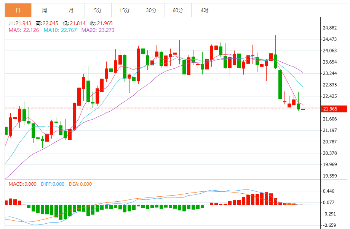The image size is (350, 229).
Task: Click the 24.882 price axis label
Action: pyautogui.click(x=330, y=28)
